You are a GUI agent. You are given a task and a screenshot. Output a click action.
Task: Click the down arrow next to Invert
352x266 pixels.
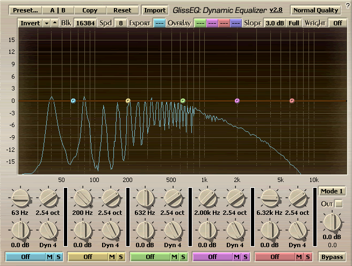click(x=46, y=23)
